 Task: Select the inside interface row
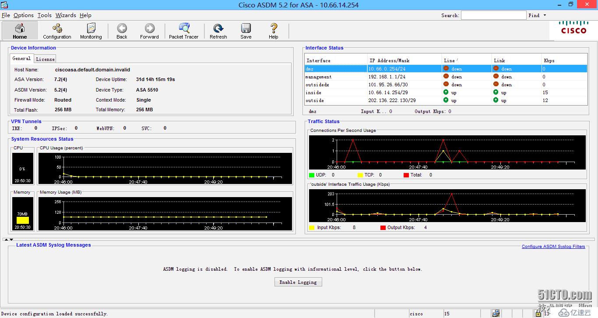click(x=446, y=92)
